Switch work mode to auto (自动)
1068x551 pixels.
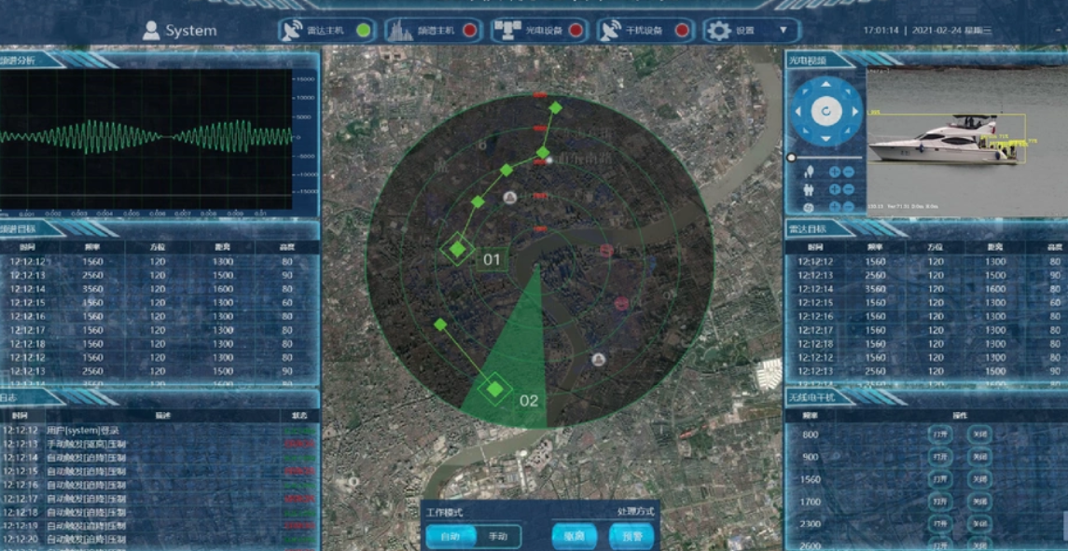coord(451,536)
